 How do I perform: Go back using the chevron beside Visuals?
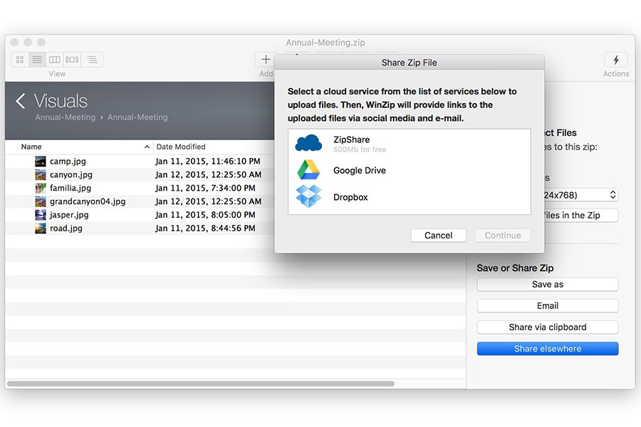coord(21,101)
